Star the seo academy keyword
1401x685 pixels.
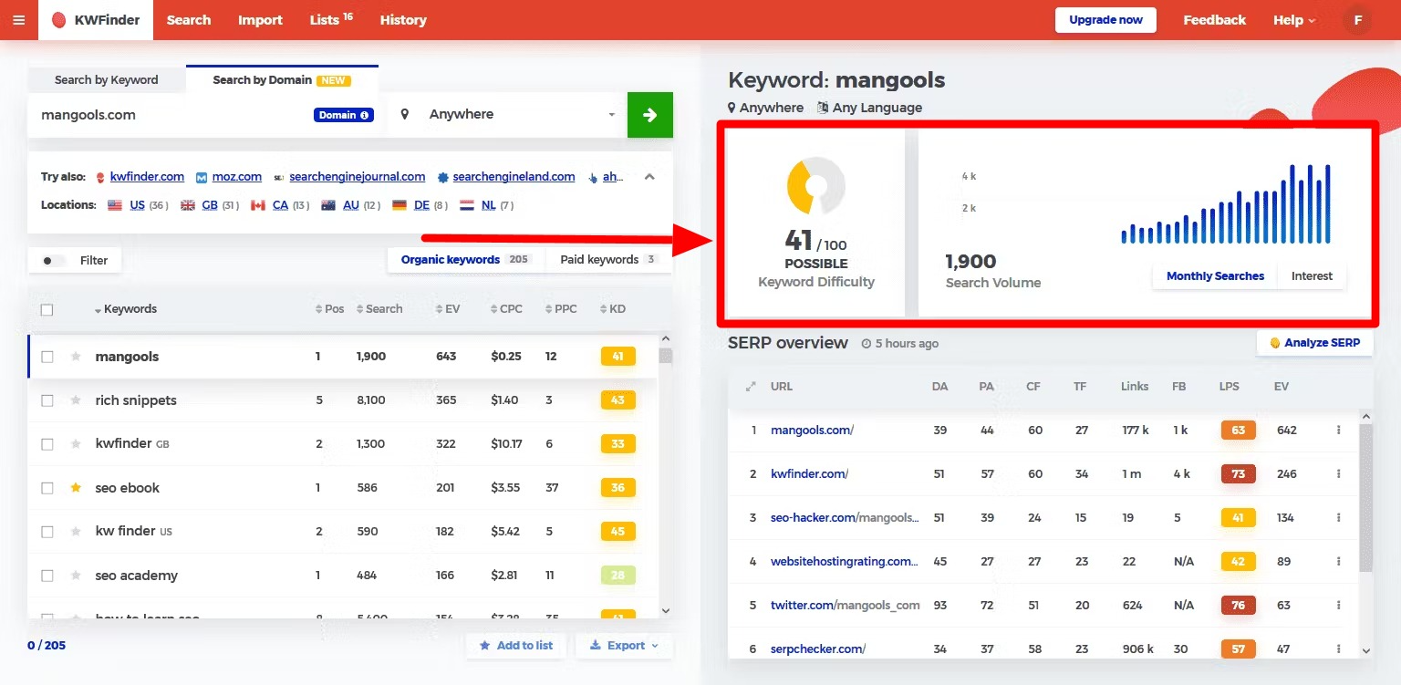point(76,576)
